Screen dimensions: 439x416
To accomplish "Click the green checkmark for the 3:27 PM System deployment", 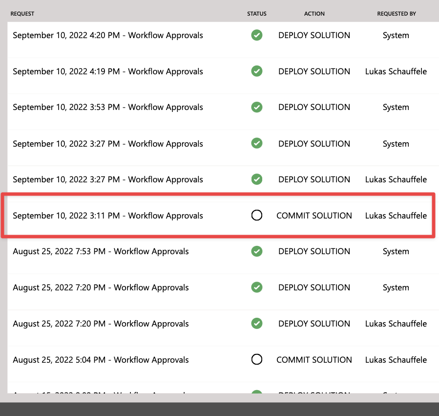I will (257, 143).
